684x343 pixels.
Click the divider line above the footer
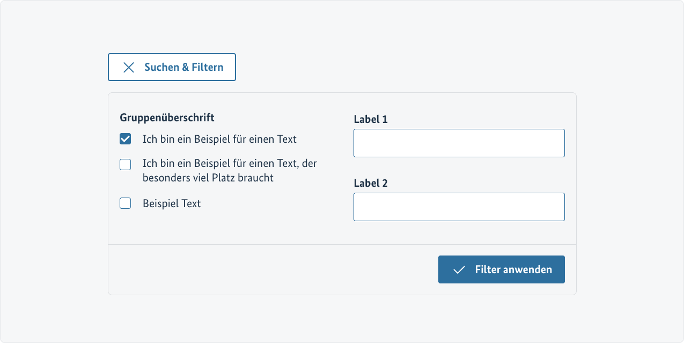pyautogui.click(x=342, y=244)
